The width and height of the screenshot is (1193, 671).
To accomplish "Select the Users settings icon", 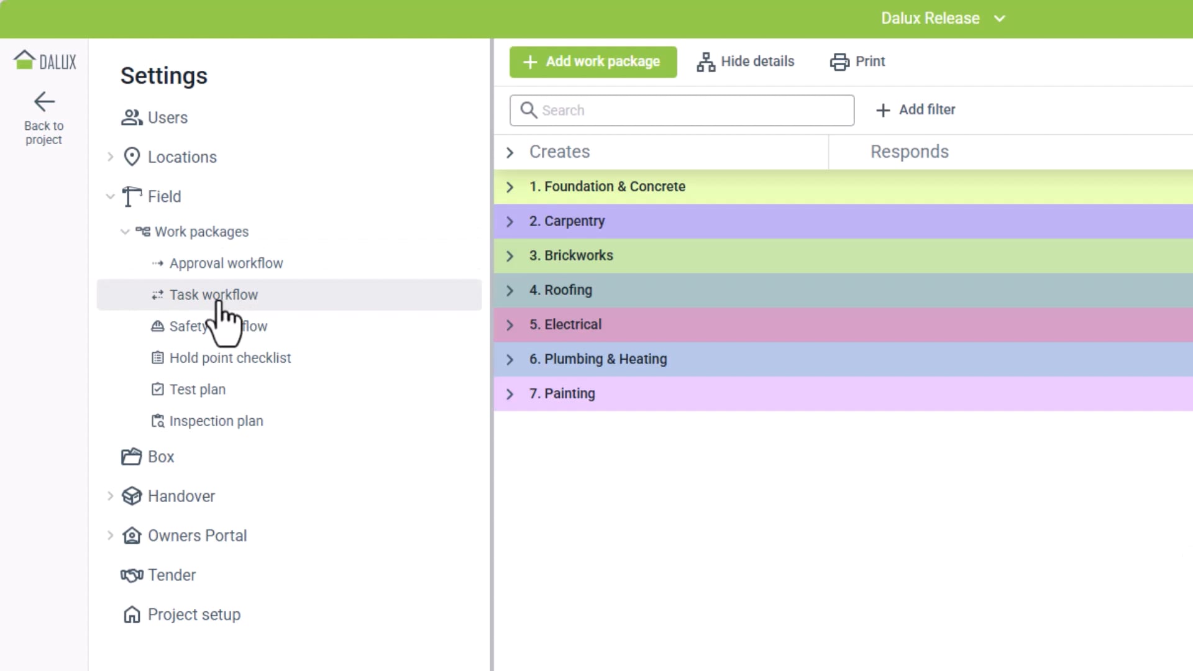I will (131, 117).
